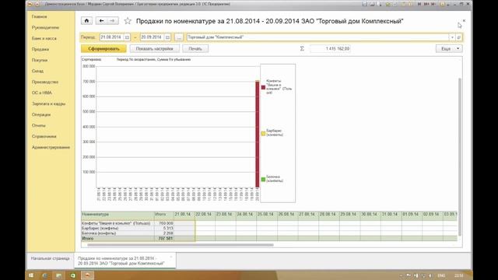
Task: Click the red chart bar for 20.09.14
Action: (x=258, y=135)
